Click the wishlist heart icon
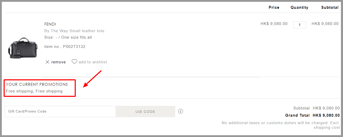 pos(74,62)
